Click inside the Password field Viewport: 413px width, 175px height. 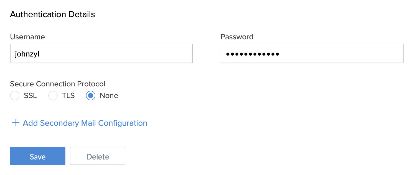312,53
